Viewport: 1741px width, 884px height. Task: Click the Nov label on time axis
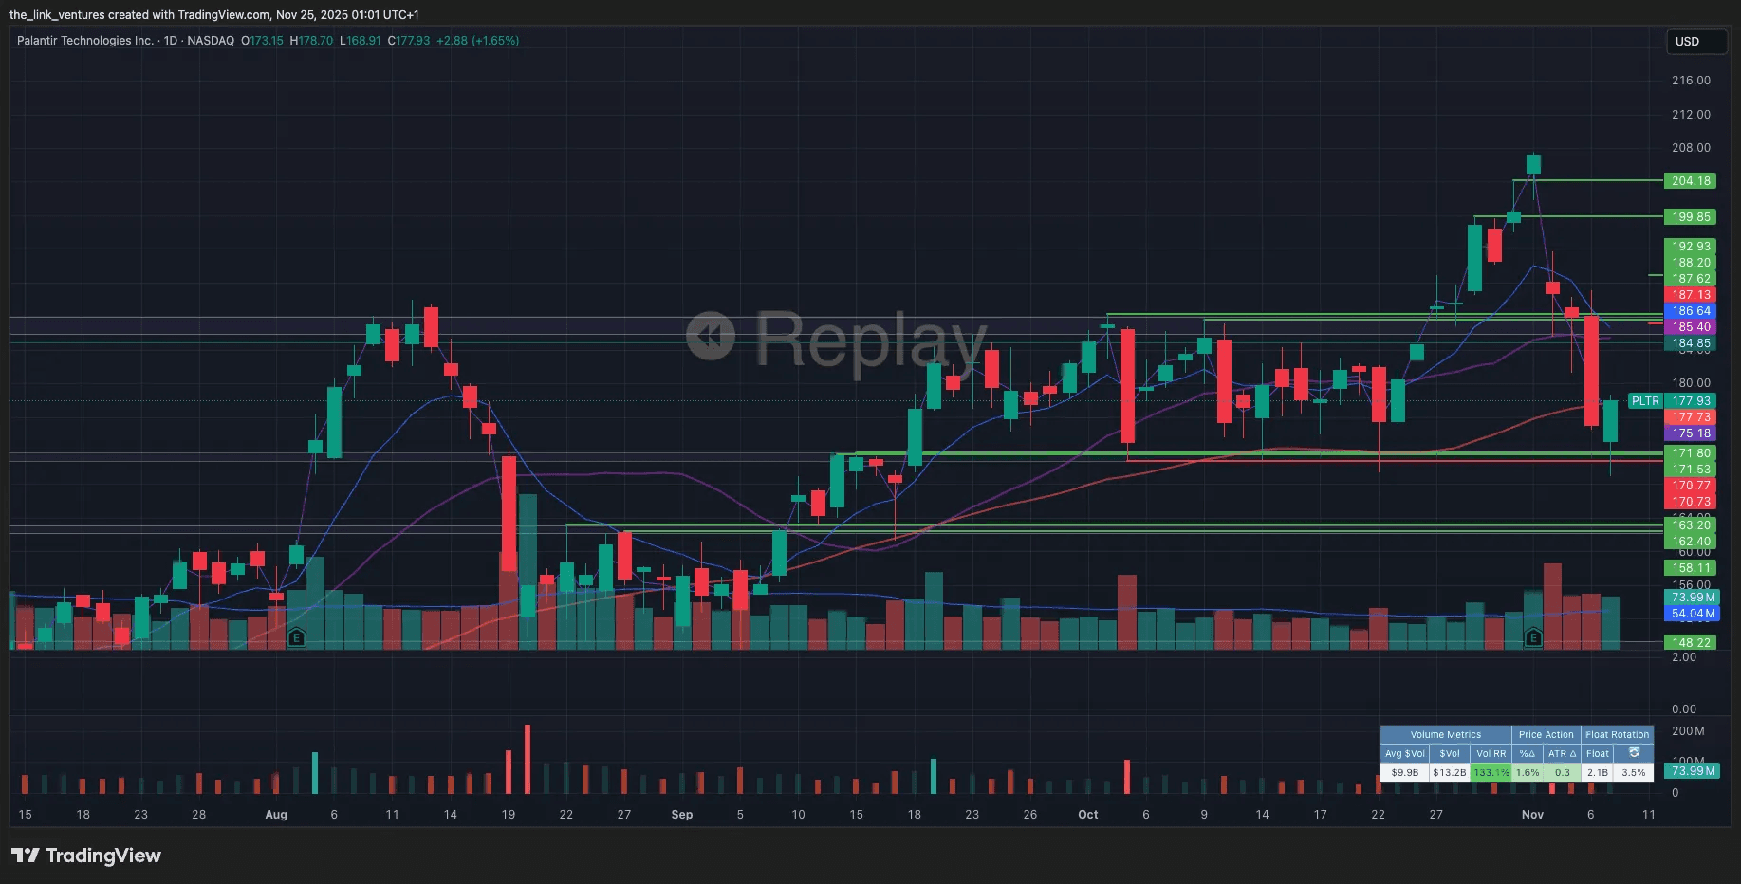(x=1532, y=815)
